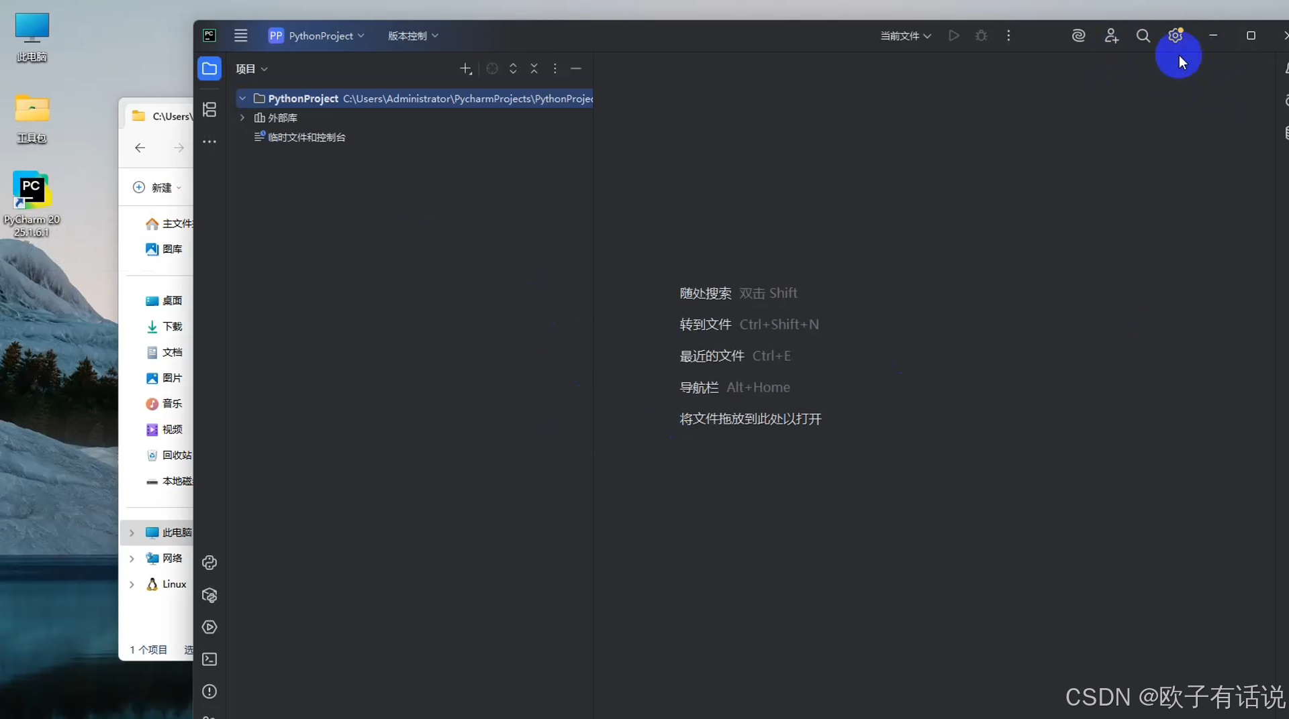Open the Terminal tool window icon
The image size is (1289, 719).
tap(209, 659)
